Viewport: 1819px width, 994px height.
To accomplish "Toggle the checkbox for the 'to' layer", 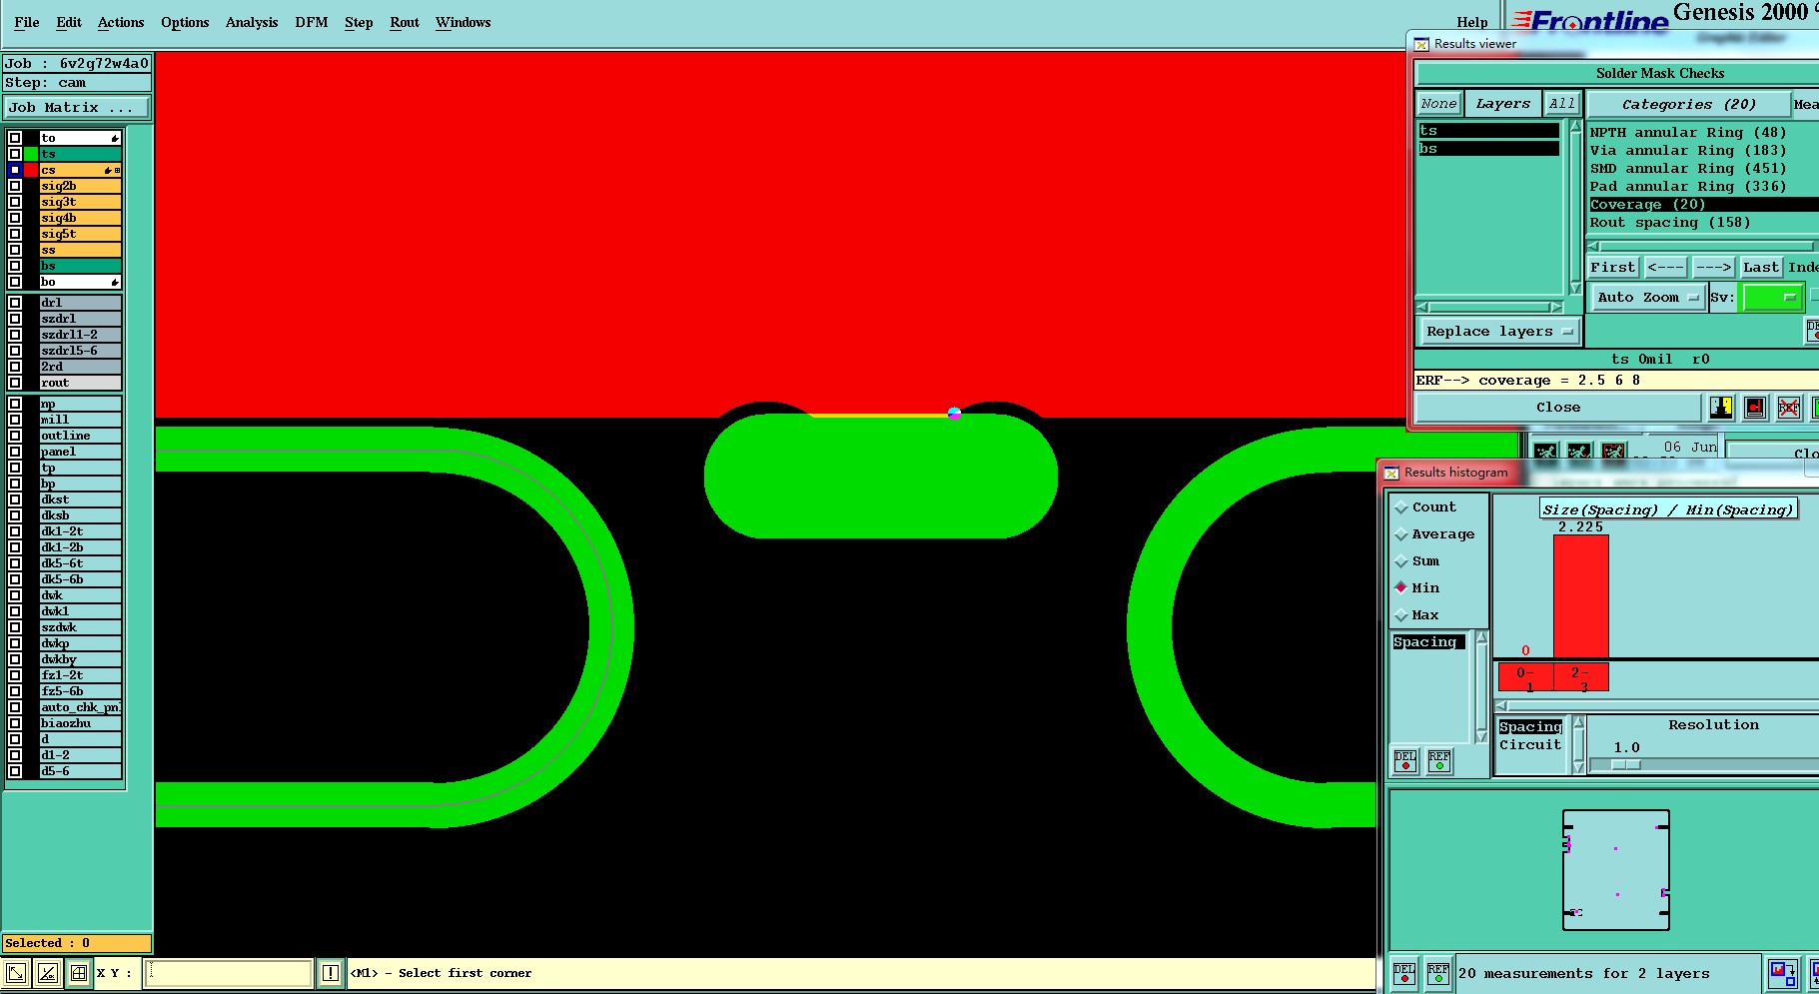I will pyautogui.click(x=15, y=138).
